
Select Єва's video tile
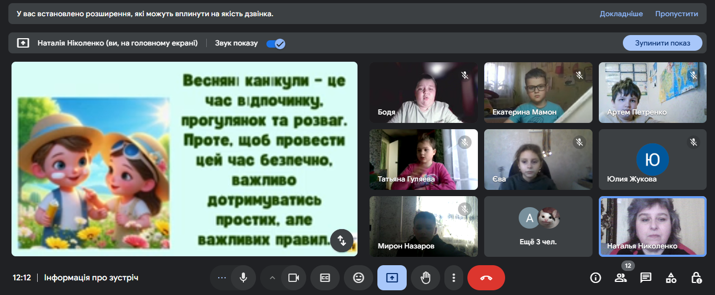(538, 160)
